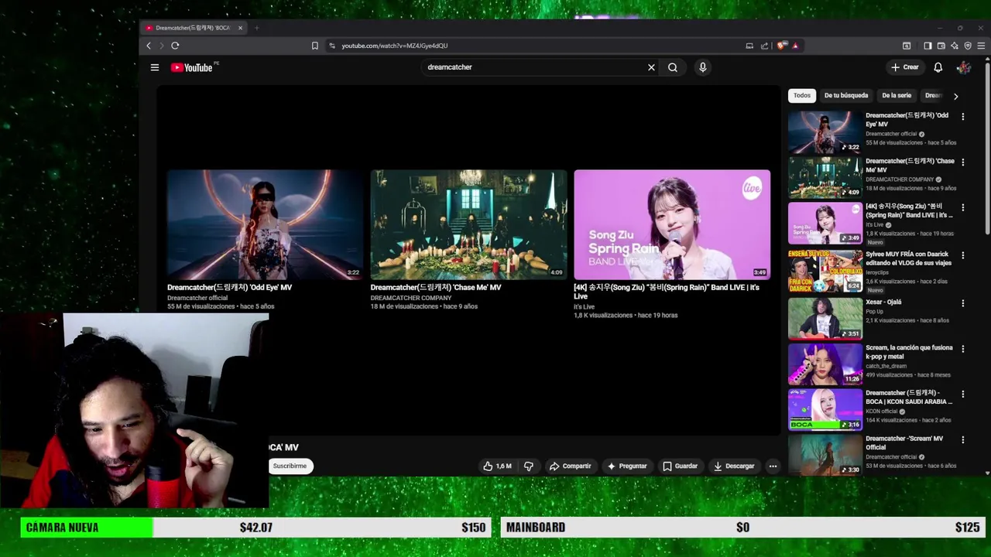Click the Crear button
The width and height of the screenshot is (991, 557).
tap(904, 67)
